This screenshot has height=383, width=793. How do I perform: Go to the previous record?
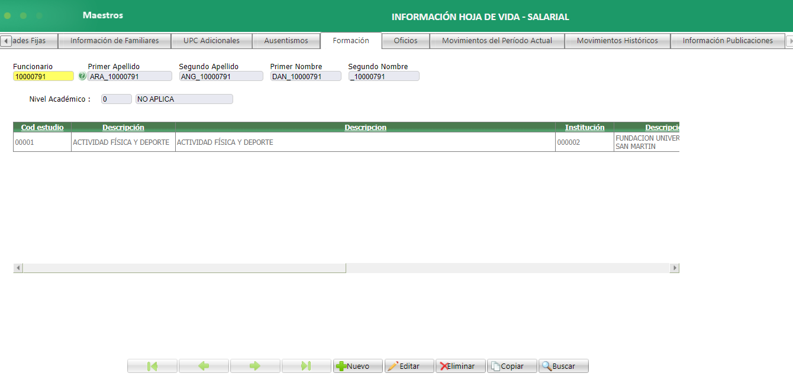click(x=203, y=365)
